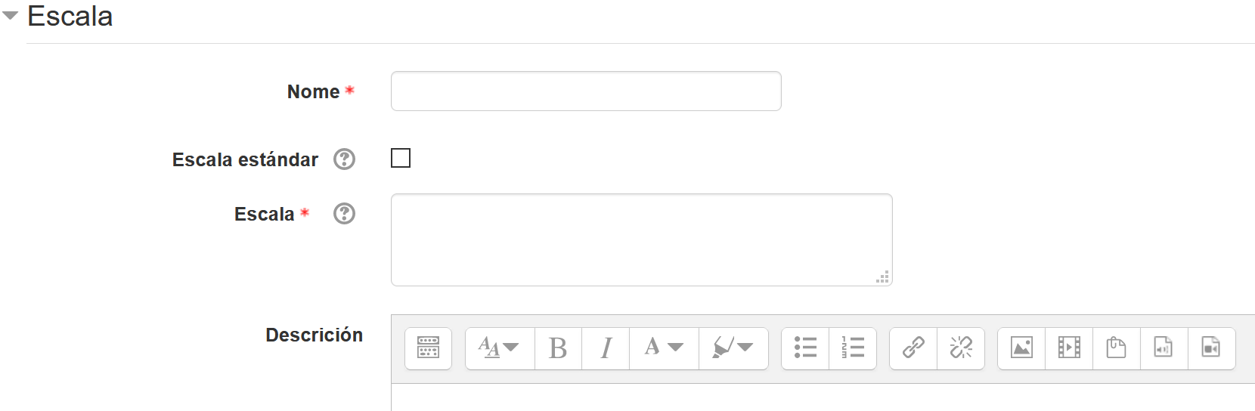Viewport: 1255px width, 411px height.
Task: Focus the Nome text field
Action: (x=586, y=91)
